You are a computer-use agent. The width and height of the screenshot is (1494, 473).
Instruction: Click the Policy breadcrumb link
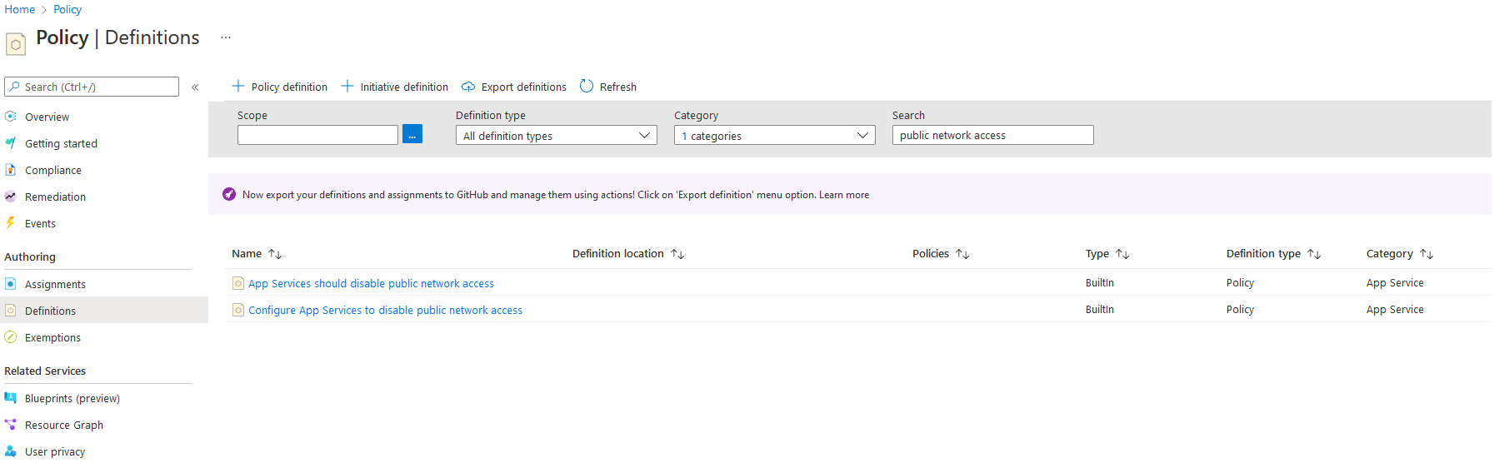(67, 9)
